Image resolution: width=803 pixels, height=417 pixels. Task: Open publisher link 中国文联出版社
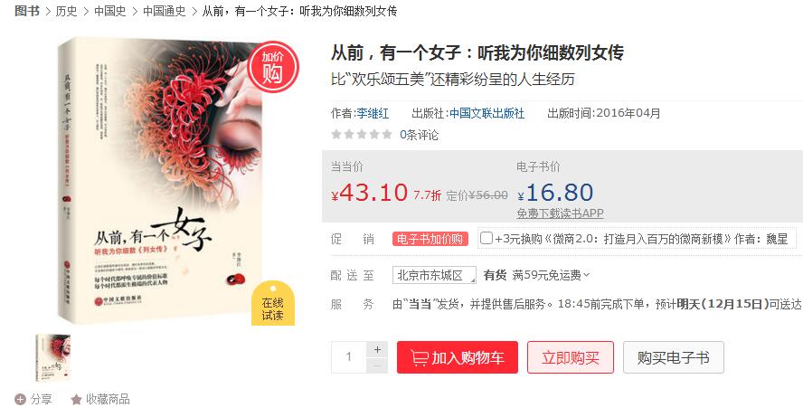[x=487, y=113]
